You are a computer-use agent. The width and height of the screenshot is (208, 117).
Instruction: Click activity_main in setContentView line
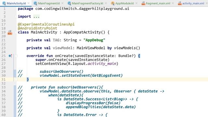coord(102,64)
